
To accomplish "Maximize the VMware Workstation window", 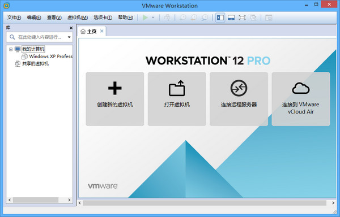I will tap(316, 5).
